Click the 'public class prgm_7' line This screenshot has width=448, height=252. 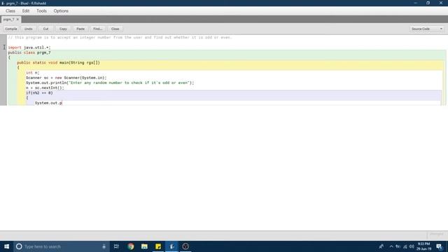point(29,52)
